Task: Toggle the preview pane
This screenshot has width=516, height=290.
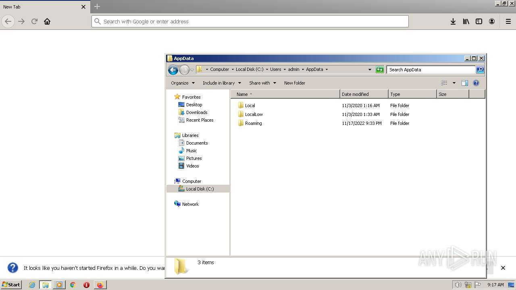Action: (464, 83)
